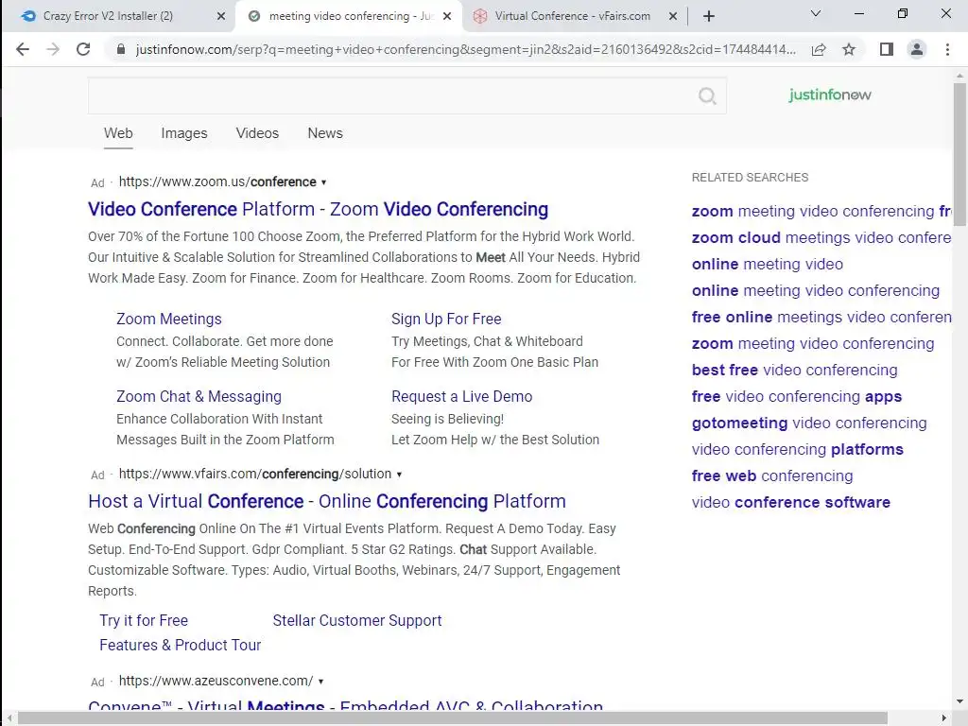Open Host a Virtual Conference ad title
This screenshot has height=726, width=968.
coord(326,501)
